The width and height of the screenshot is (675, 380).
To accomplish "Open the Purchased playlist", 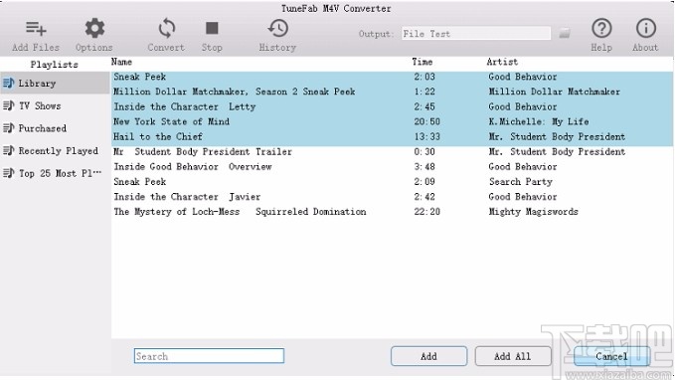I will (55, 128).
